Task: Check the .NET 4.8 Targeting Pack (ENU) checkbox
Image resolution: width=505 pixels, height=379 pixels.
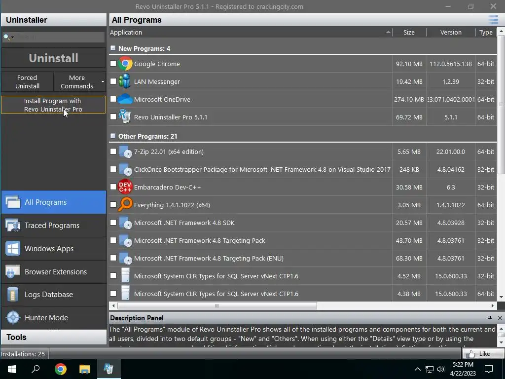Action: (113, 258)
